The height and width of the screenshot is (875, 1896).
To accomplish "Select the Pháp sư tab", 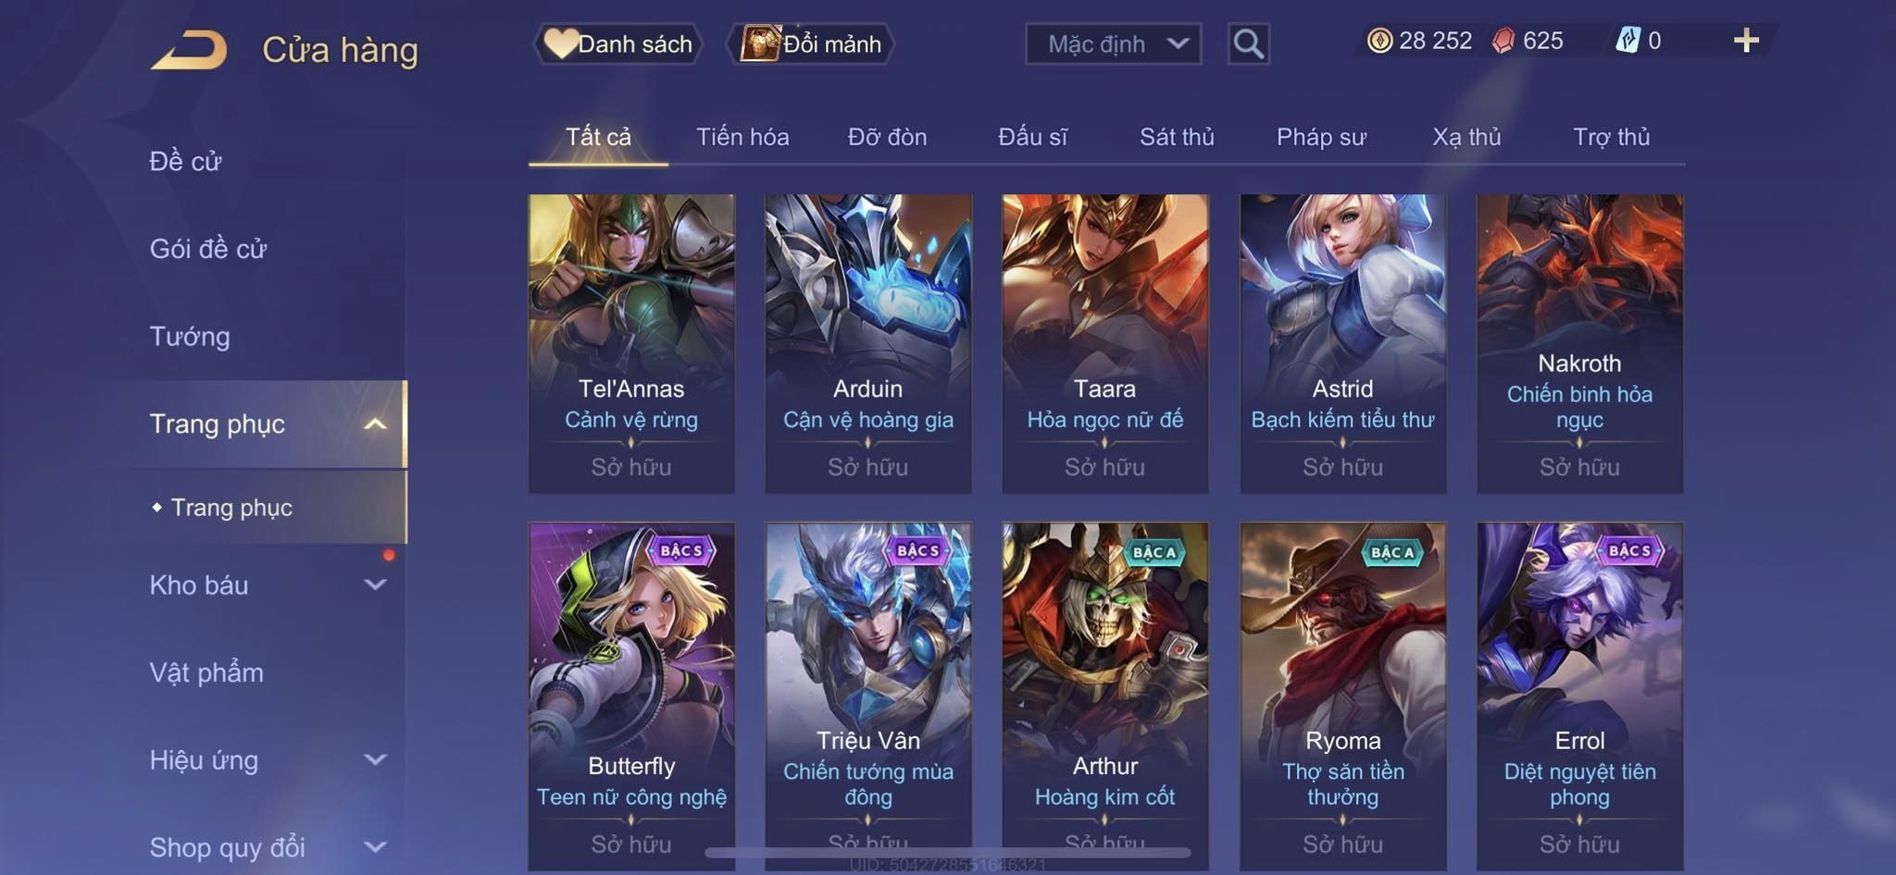I will [1321, 137].
